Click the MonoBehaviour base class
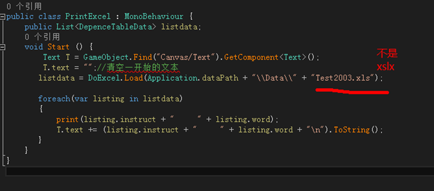Image resolution: width=434 pixels, height=191 pixels. click(154, 16)
